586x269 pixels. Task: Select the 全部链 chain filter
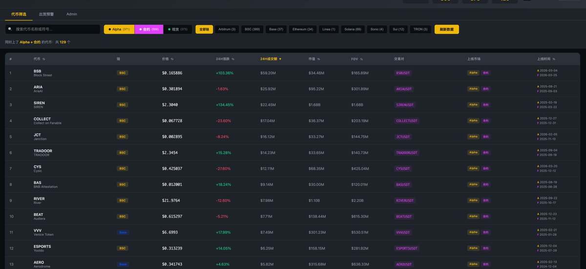204,29
